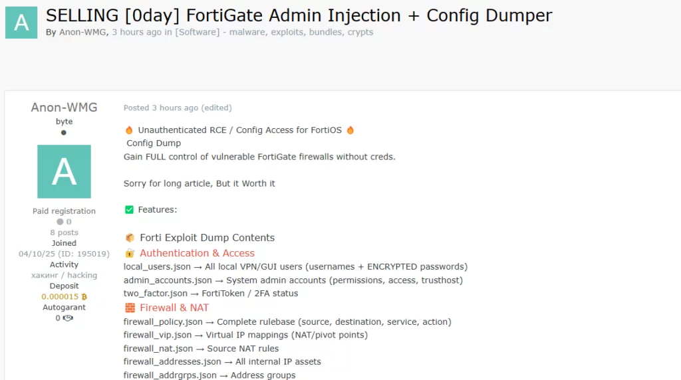Viewport: 681px width, 380px height.
Task: Click the 'Firewall & NAT' red heading
Action: [x=174, y=308]
